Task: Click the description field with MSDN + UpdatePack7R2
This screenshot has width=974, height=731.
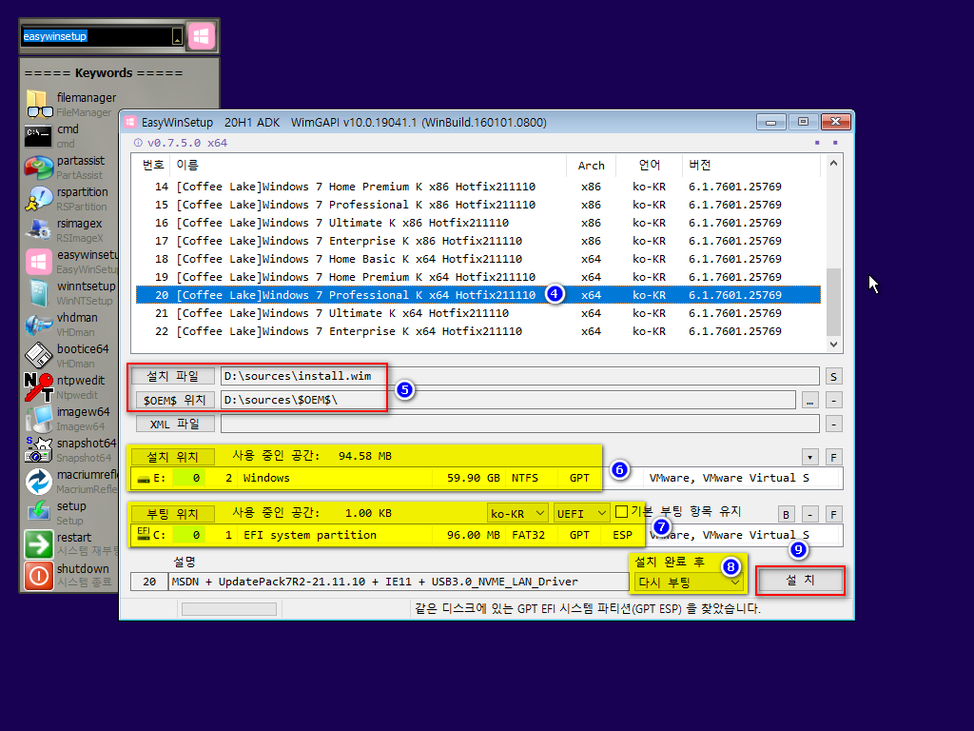Action: [x=399, y=582]
